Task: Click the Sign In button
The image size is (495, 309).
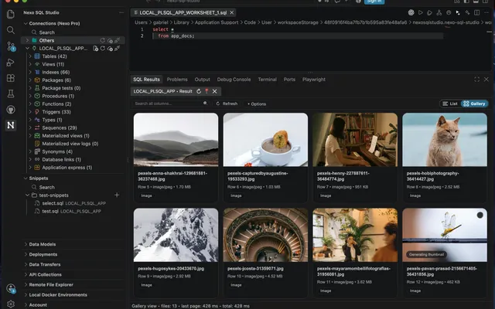Action: [x=374, y=2]
